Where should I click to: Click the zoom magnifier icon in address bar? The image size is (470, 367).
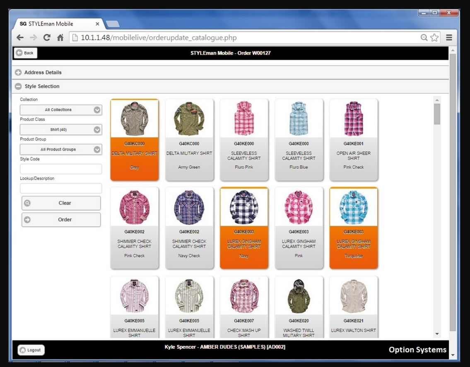(424, 37)
